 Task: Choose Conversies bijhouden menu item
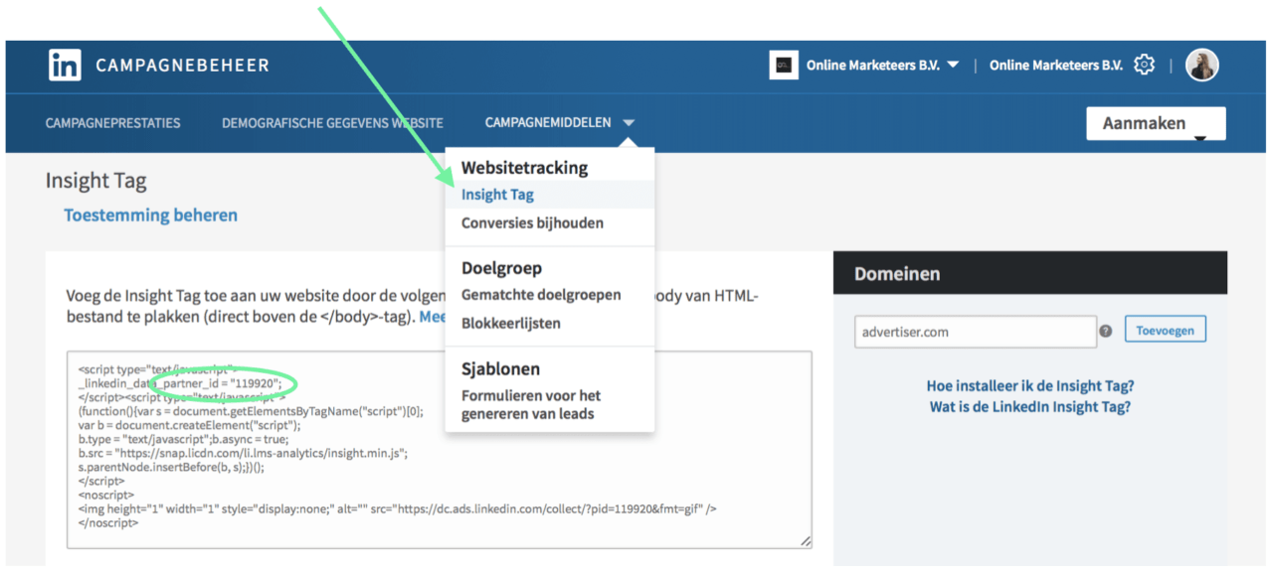(x=532, y=223)
